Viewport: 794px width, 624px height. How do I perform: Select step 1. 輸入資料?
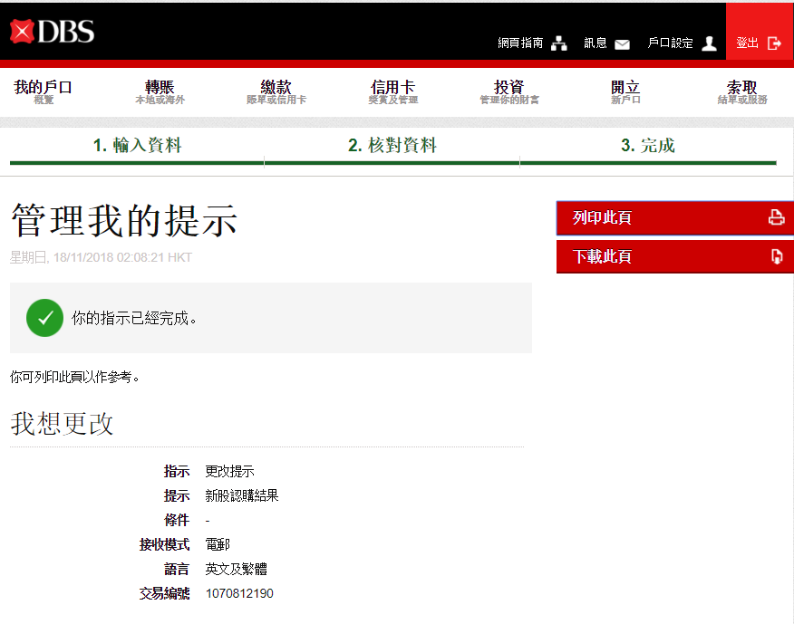(137, 146)
